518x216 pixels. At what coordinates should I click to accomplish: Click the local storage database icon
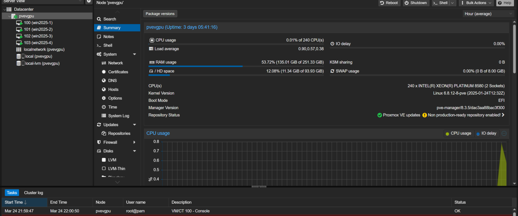pos(19,56)
